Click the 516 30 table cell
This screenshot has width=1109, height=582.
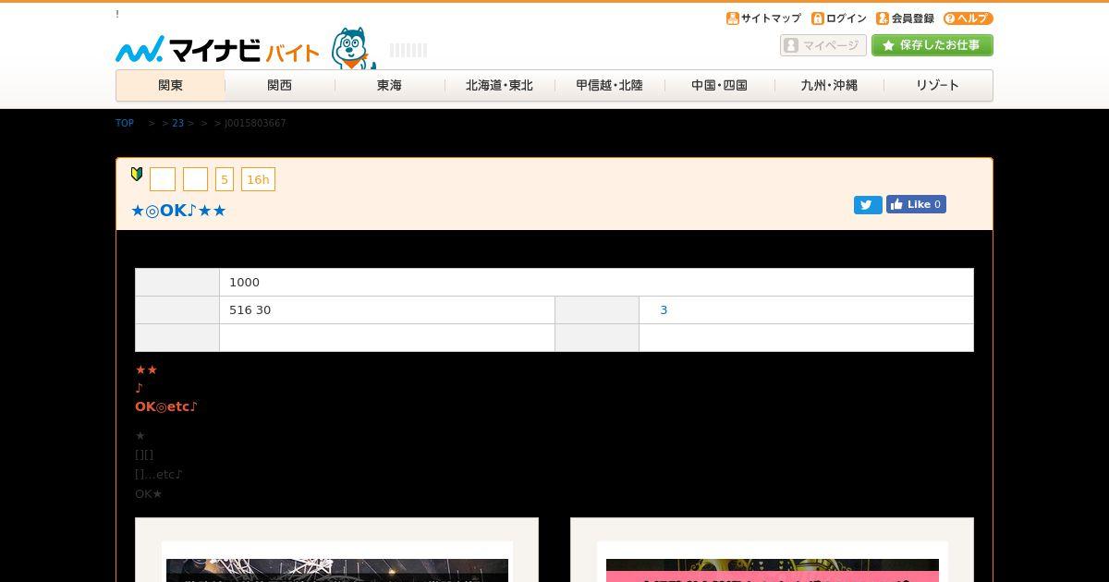(387, 310)
